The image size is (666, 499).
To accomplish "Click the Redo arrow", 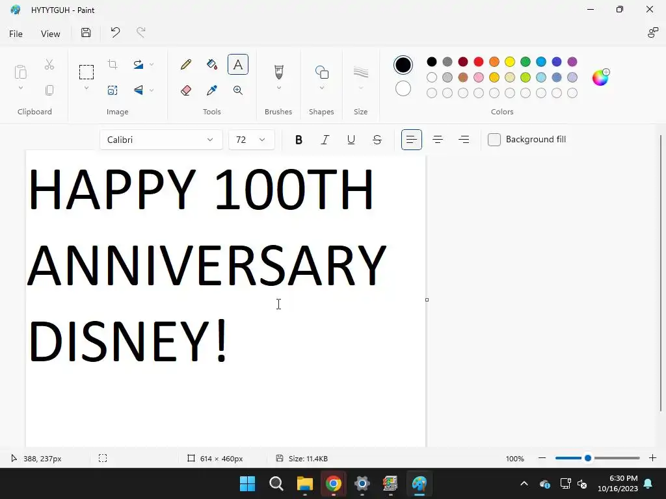I will coord(141,32).
